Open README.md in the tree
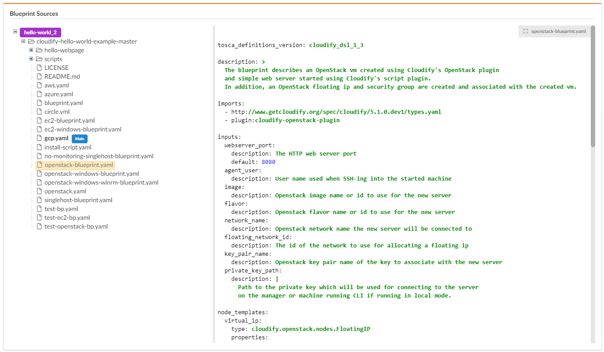This screenshot has height=352, width=604. tap(62, 76)
